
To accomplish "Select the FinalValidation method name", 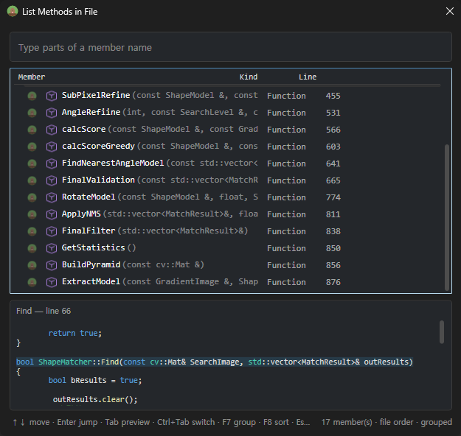I will [x=98, y=180].
